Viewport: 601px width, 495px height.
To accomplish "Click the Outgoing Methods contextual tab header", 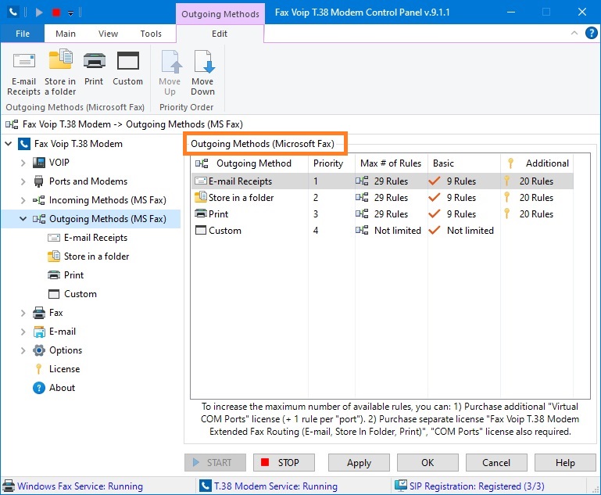I will coord(220,14).
